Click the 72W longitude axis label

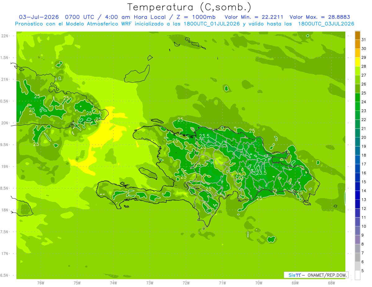[x=186, y=283]
